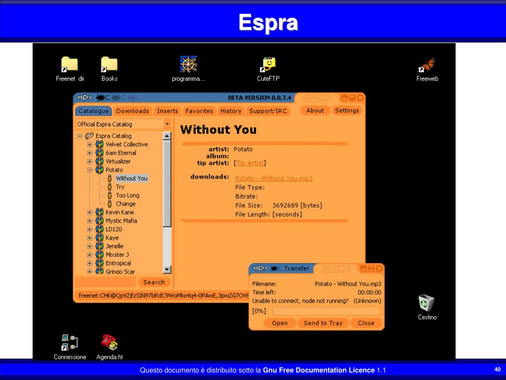Viewport: 506px width, 380px height.
Task: Click Send to Tray button
Action: (323, 323)
